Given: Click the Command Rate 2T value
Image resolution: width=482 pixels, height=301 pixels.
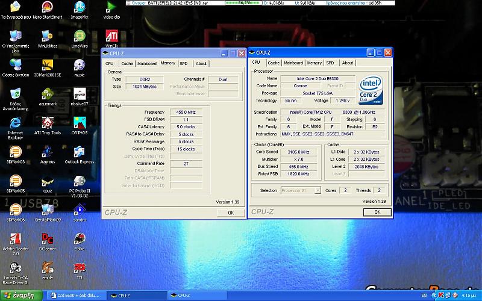Looking at the screenshot, I should click(x=186, y=164).
